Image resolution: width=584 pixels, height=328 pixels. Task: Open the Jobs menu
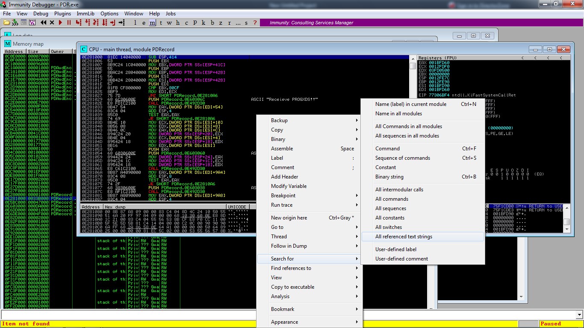(171, 14)
